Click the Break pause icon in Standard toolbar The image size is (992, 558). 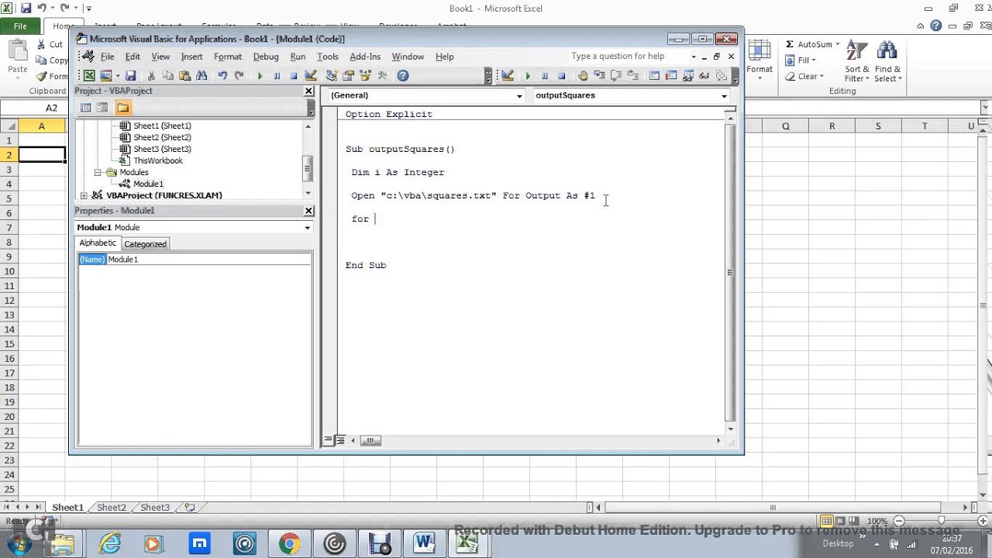tap(277, 76)
